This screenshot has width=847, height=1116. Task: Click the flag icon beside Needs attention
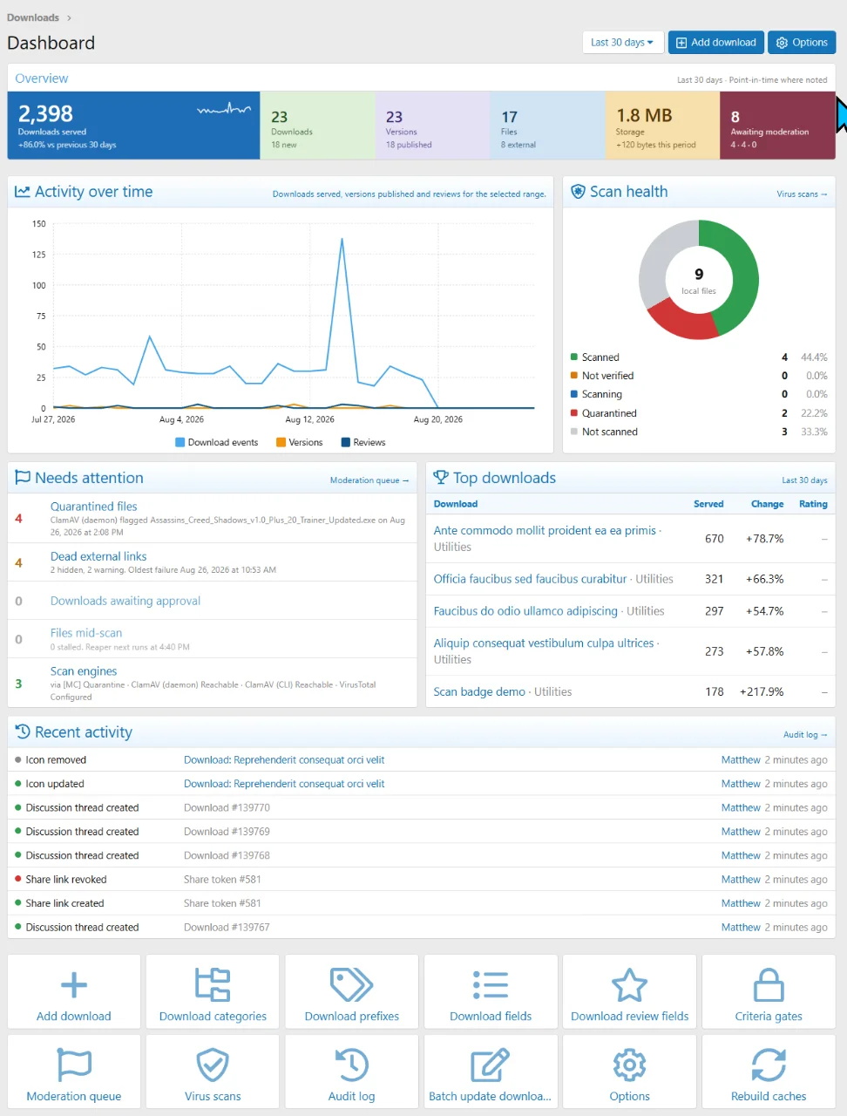[23, 478]
